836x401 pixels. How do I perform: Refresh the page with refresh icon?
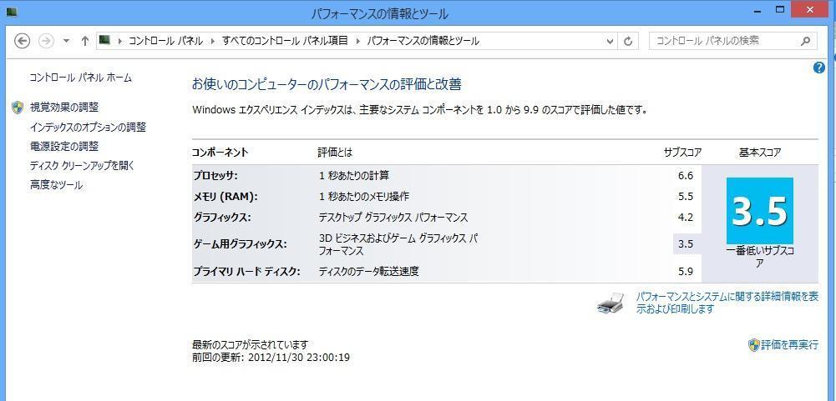click(628, 41)
